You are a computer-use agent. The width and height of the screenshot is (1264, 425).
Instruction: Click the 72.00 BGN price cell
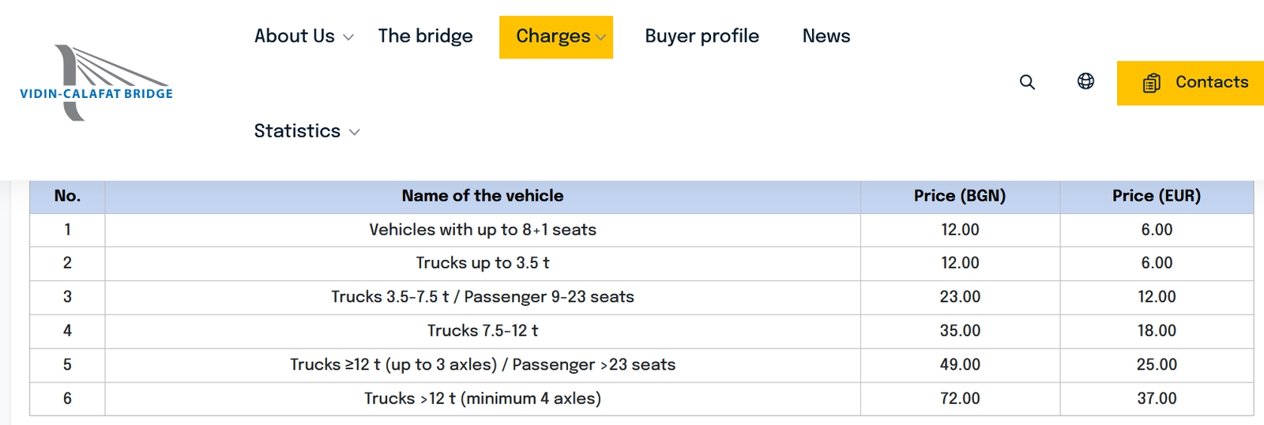pos(959,399)
